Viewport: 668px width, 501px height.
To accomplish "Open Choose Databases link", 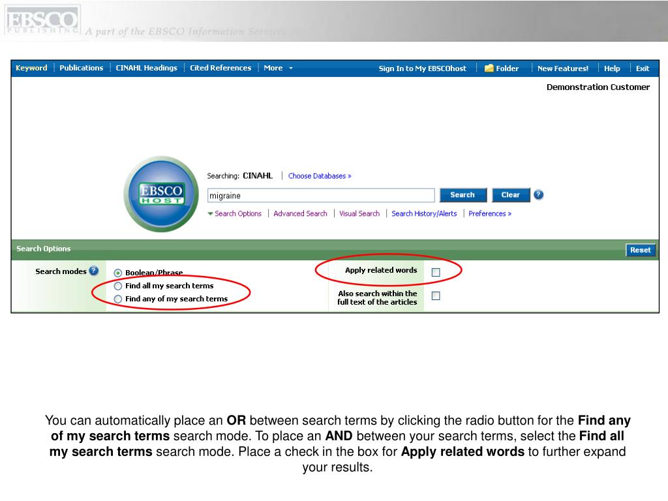I will click(320, 176).
